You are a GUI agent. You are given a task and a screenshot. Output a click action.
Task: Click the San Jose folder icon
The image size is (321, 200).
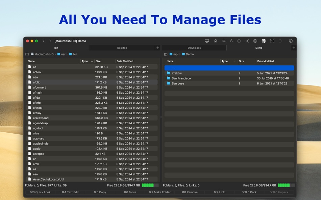[169, 83]
